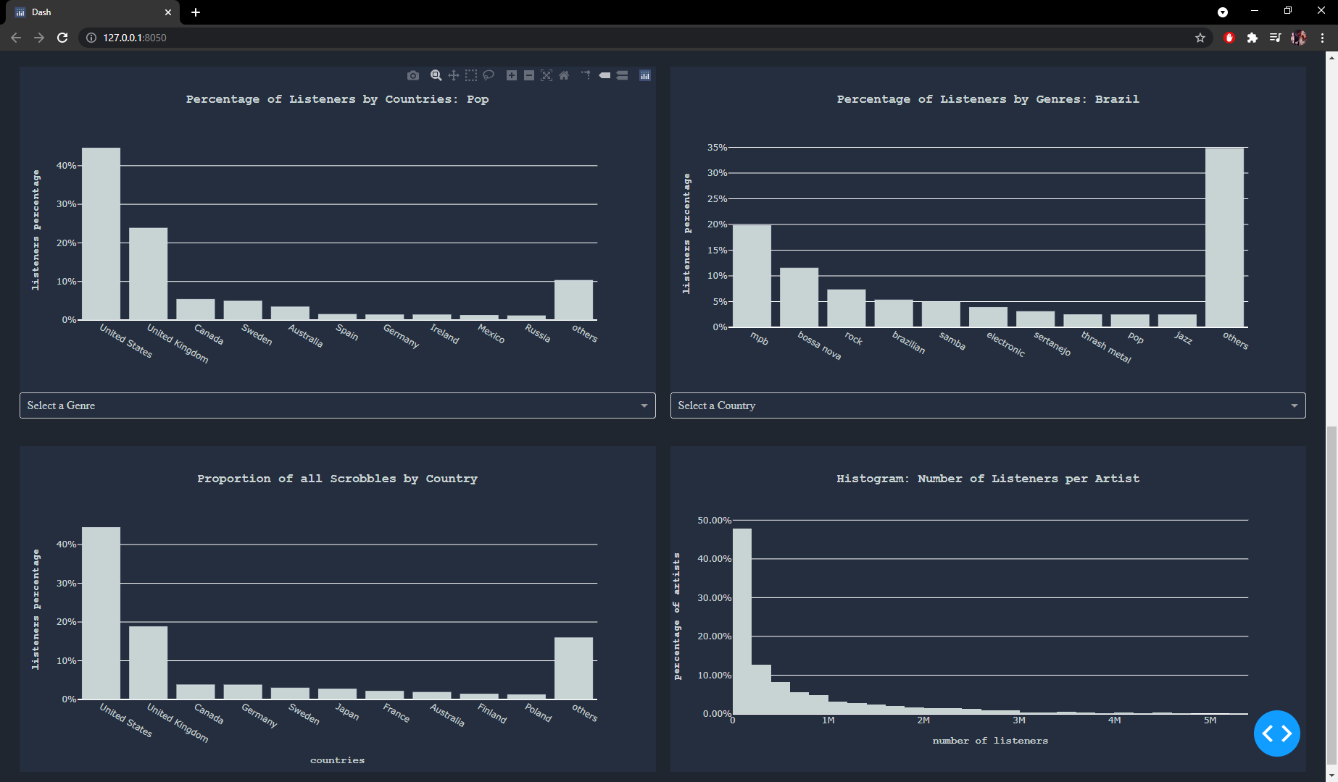Viewport: 1338px width, 782px height.
Task: Choose the Box Select tool in the modebar
Action: (471, 75)
